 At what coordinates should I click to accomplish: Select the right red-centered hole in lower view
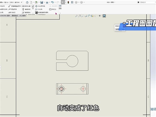click(x=83, y=89)
